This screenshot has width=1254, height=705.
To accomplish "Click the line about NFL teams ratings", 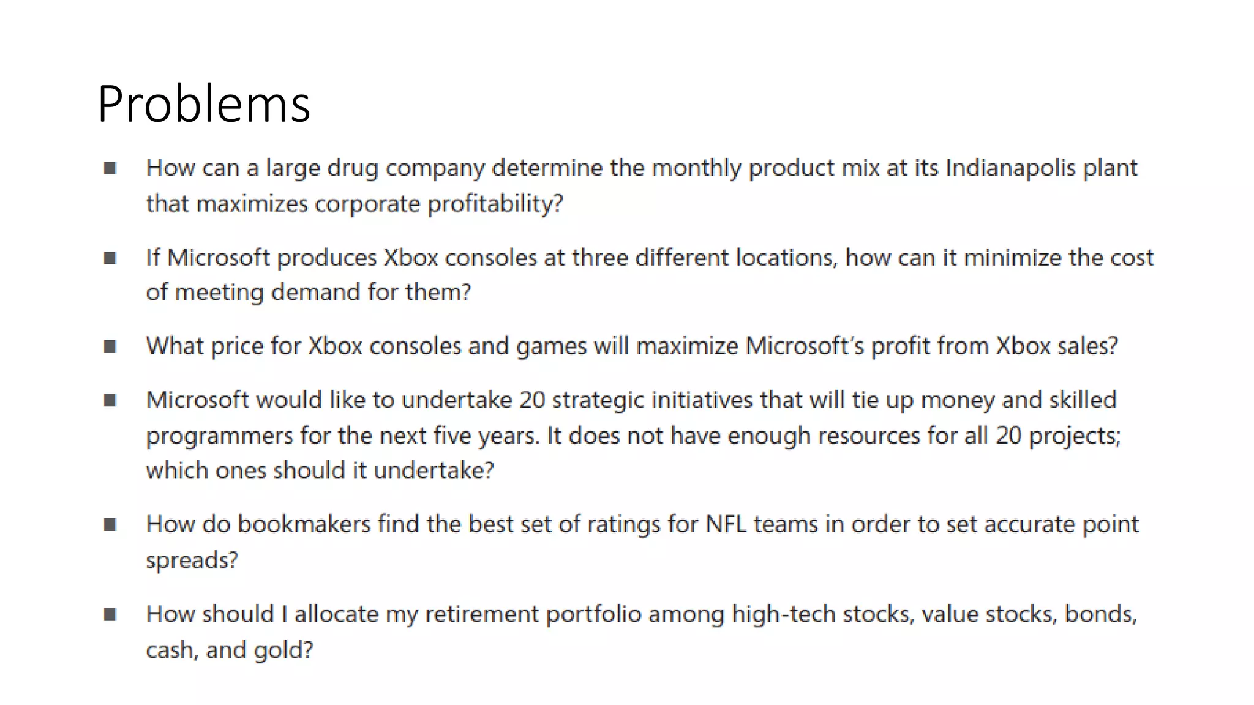I will [x=642, y=525].
